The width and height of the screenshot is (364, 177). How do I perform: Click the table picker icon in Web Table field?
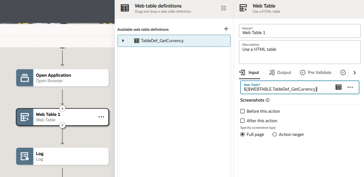coord(338,87)
